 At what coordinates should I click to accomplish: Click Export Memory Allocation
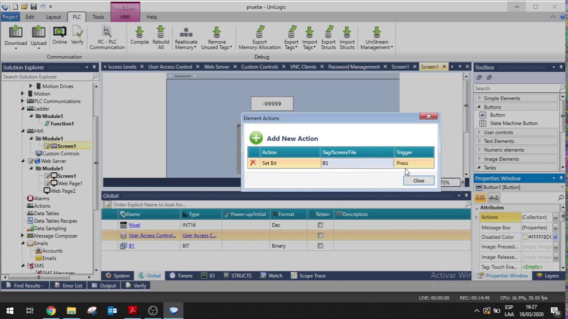tap(260, 38)
